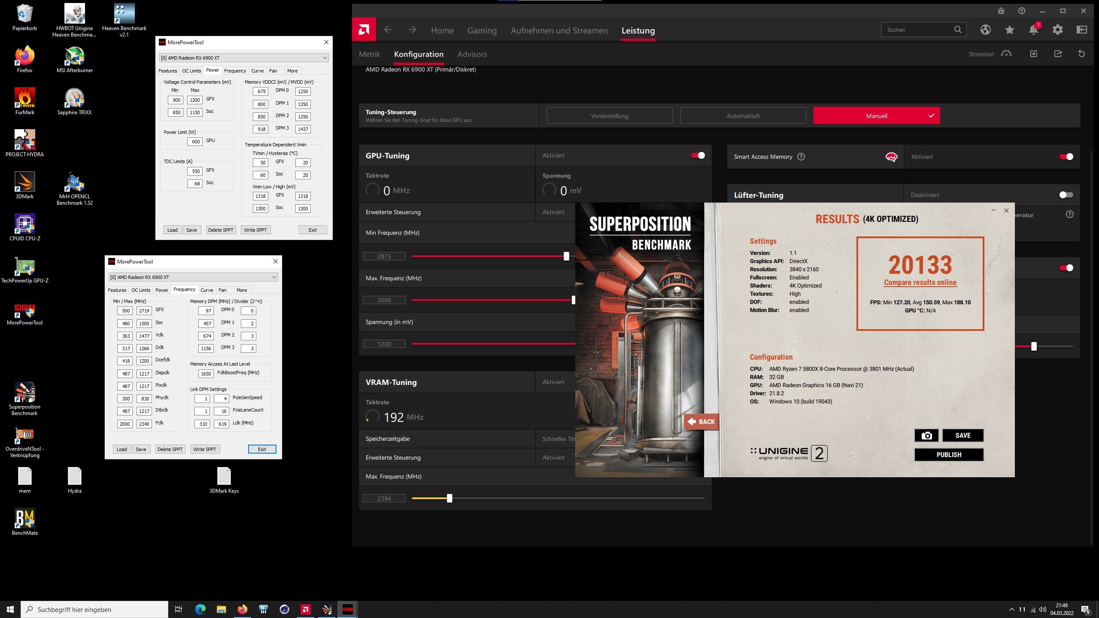Open Fan tab in lower MorePowerTool
The height and width of the screenshot is (618, 1099).
pyautogui.click(x=222, y=290)
